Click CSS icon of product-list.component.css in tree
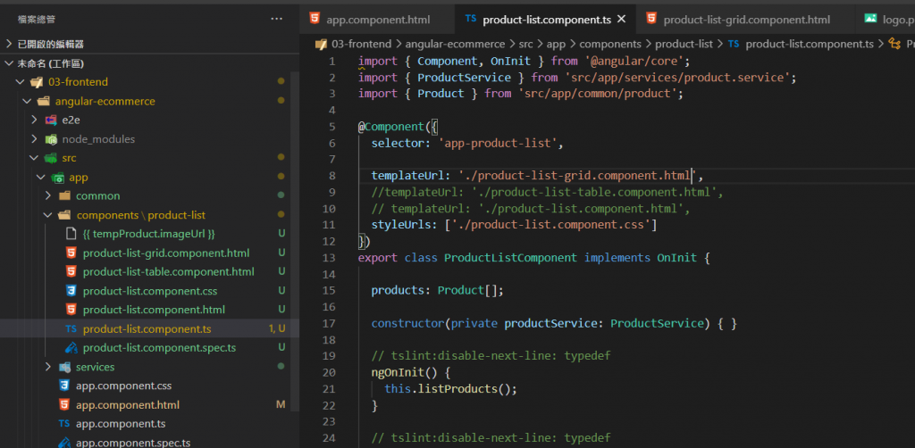 coord(71,291)
